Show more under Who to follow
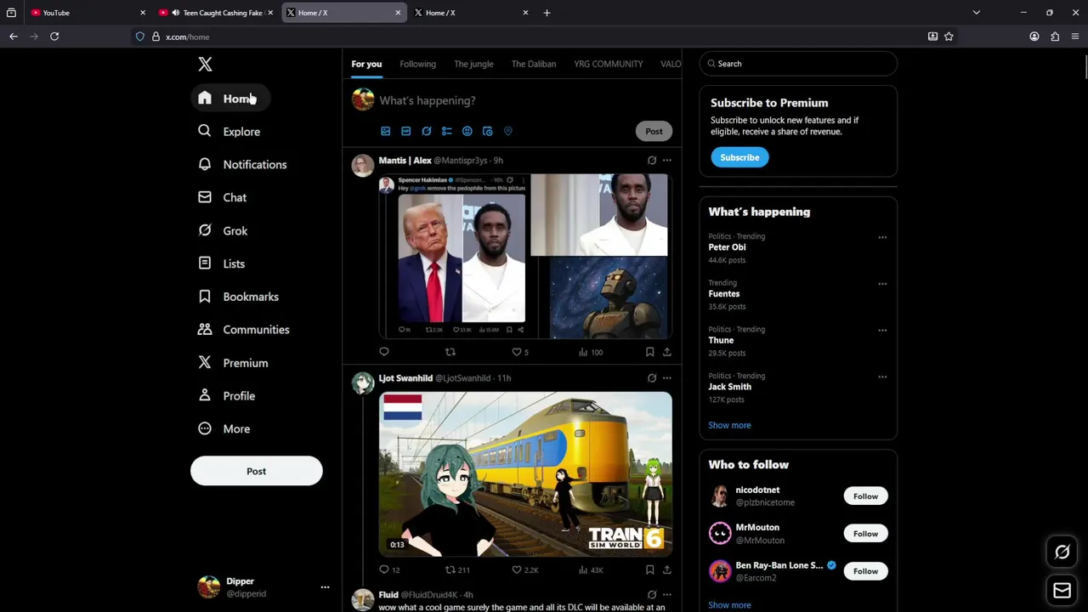This screenshot has height=612, width=1088. point(729,605)
